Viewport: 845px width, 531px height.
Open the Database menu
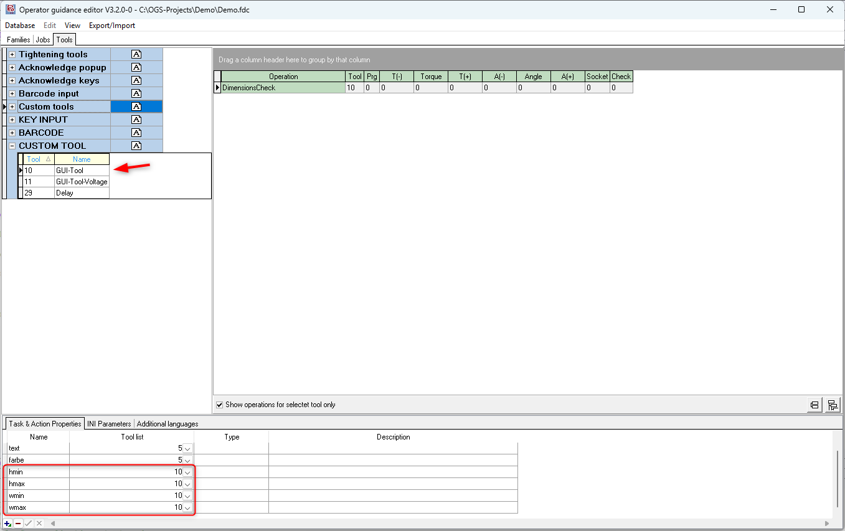click(x=20, y=26)
